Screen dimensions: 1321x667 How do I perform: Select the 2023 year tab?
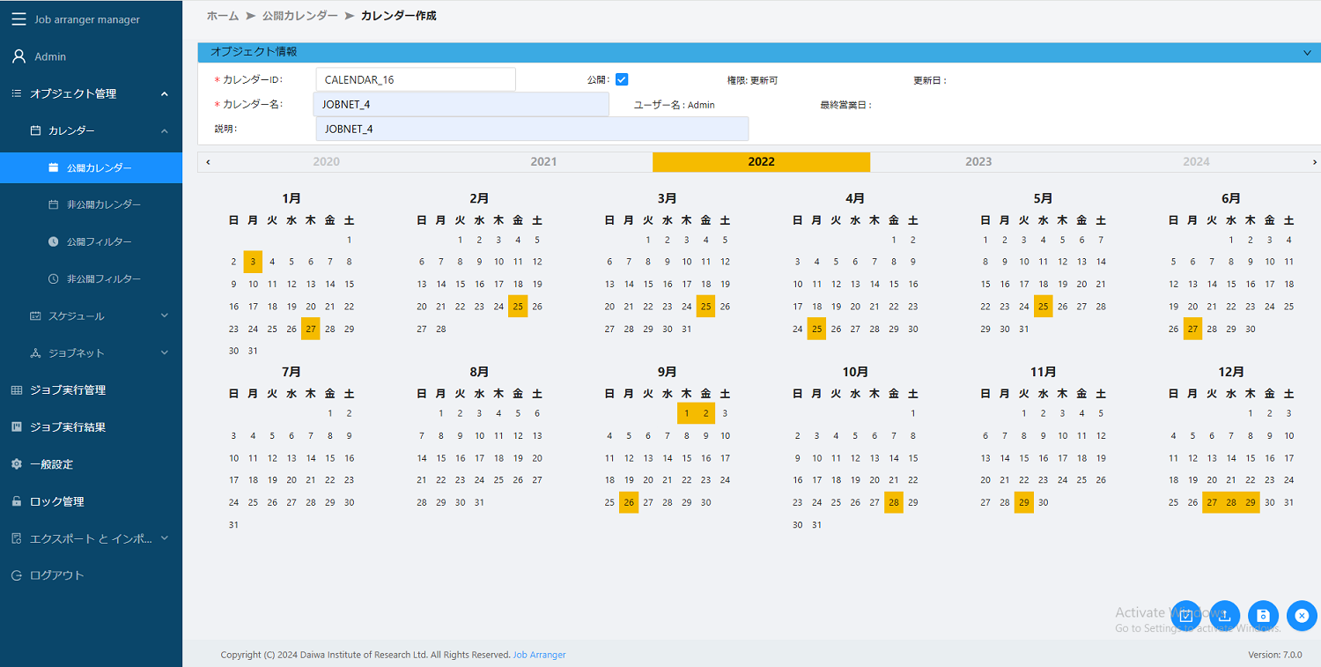[x=978, y=162]
